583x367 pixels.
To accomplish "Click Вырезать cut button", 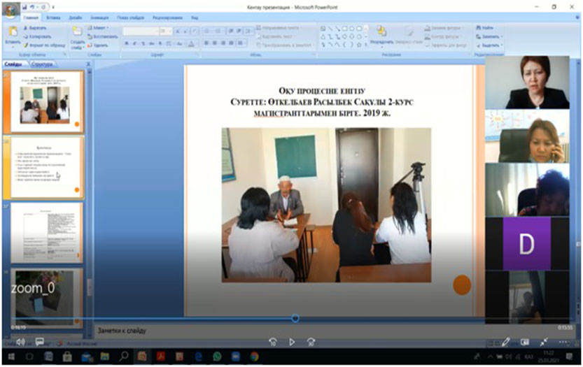I will pos(34,28).
